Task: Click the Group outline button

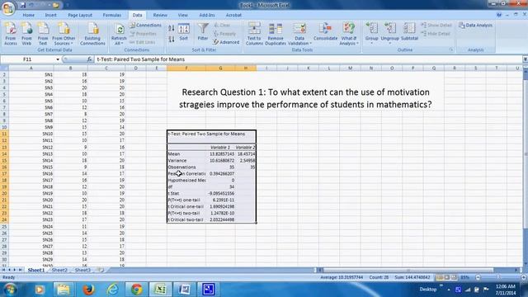Action: click(372, 33)
